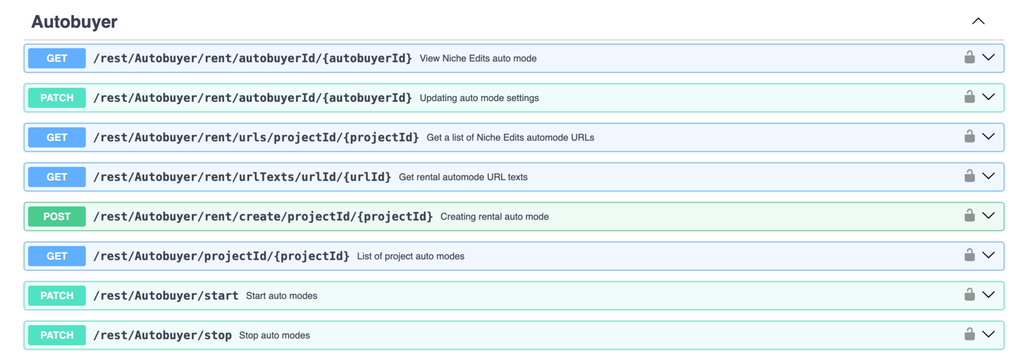Click lock icon on View Niche Edits auto mode row

969,57
